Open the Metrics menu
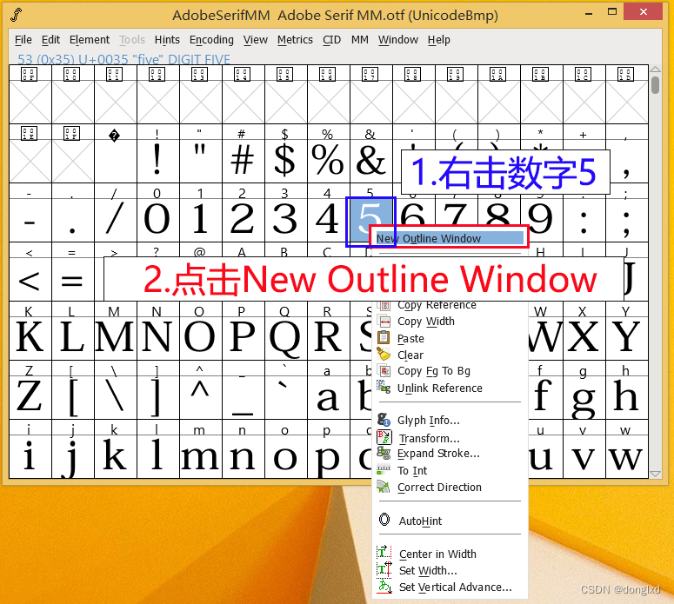This screenshot has width=674, height=604. (295, 39)
